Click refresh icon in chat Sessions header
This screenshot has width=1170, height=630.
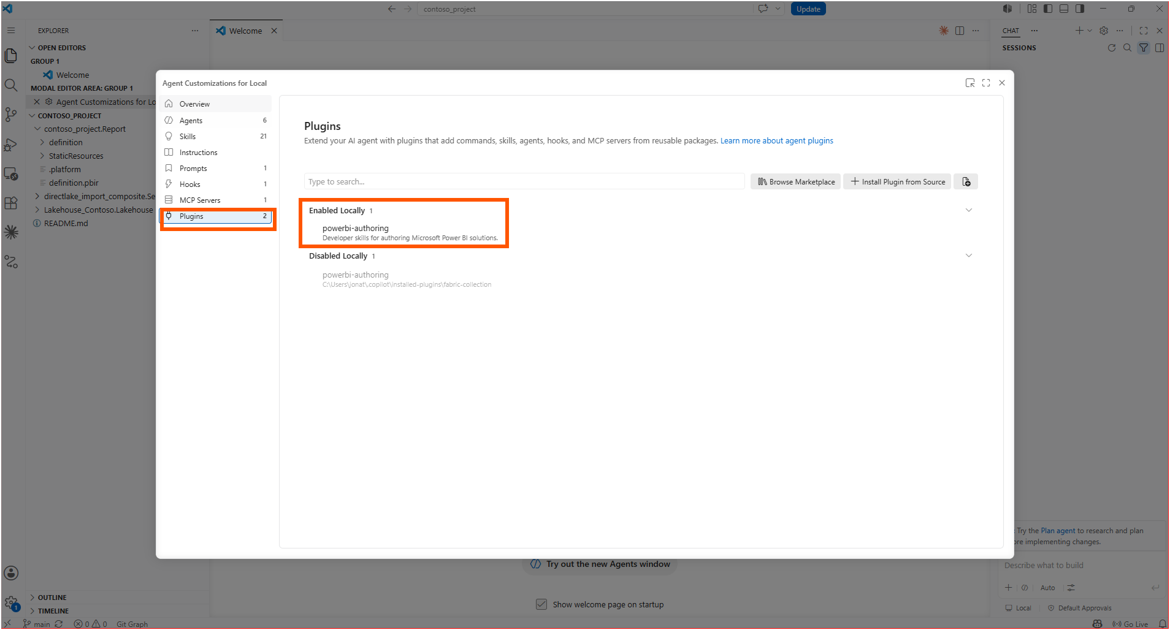point(1112,48)
